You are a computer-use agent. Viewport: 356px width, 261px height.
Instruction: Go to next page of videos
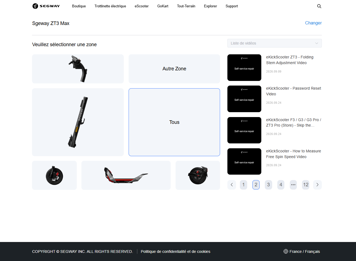(317, 185)
